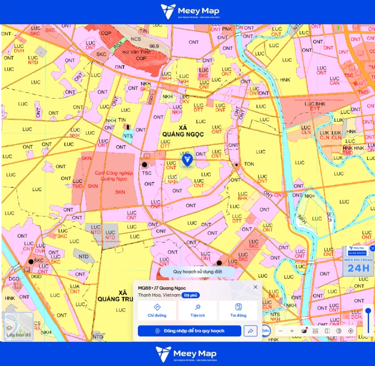Zoom out using the minus icon
The width and height of the screenshot is (375, 366).
(x=281, y=331)
